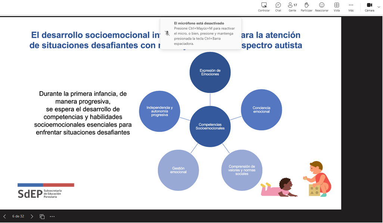Raise hand with the Participar button

[x=306, y=7]
